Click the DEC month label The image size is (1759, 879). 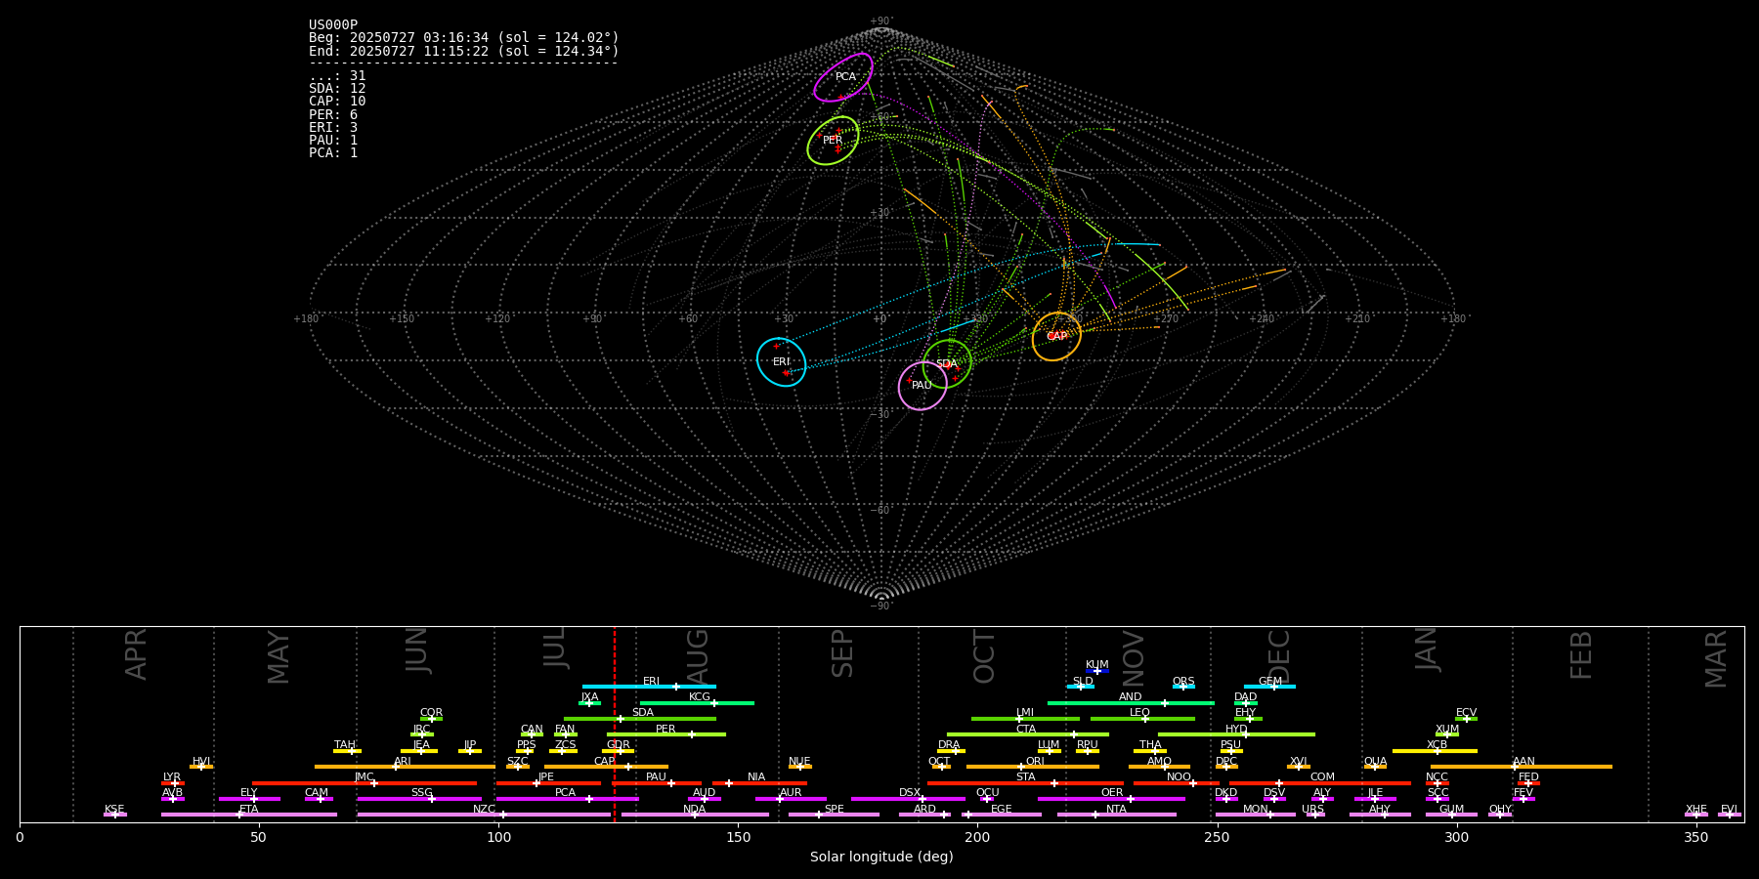pos(1279,657)
